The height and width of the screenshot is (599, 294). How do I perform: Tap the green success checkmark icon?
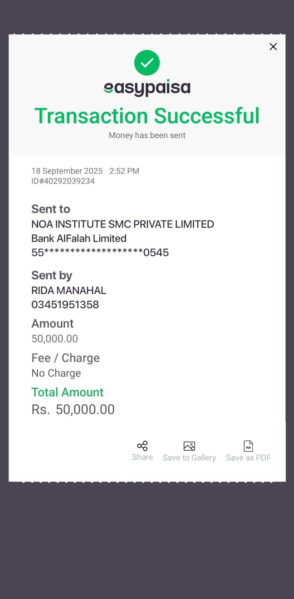click(x=147, y=63)
